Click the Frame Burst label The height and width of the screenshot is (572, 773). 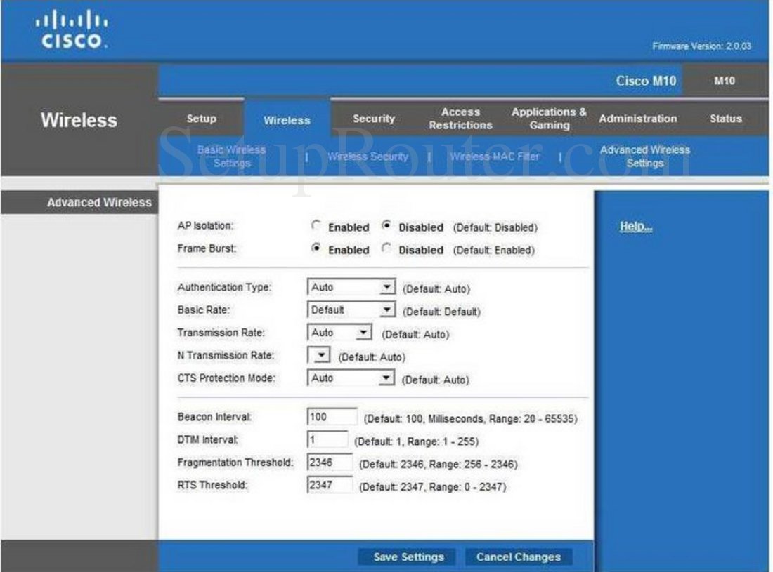tap(207, 248)
